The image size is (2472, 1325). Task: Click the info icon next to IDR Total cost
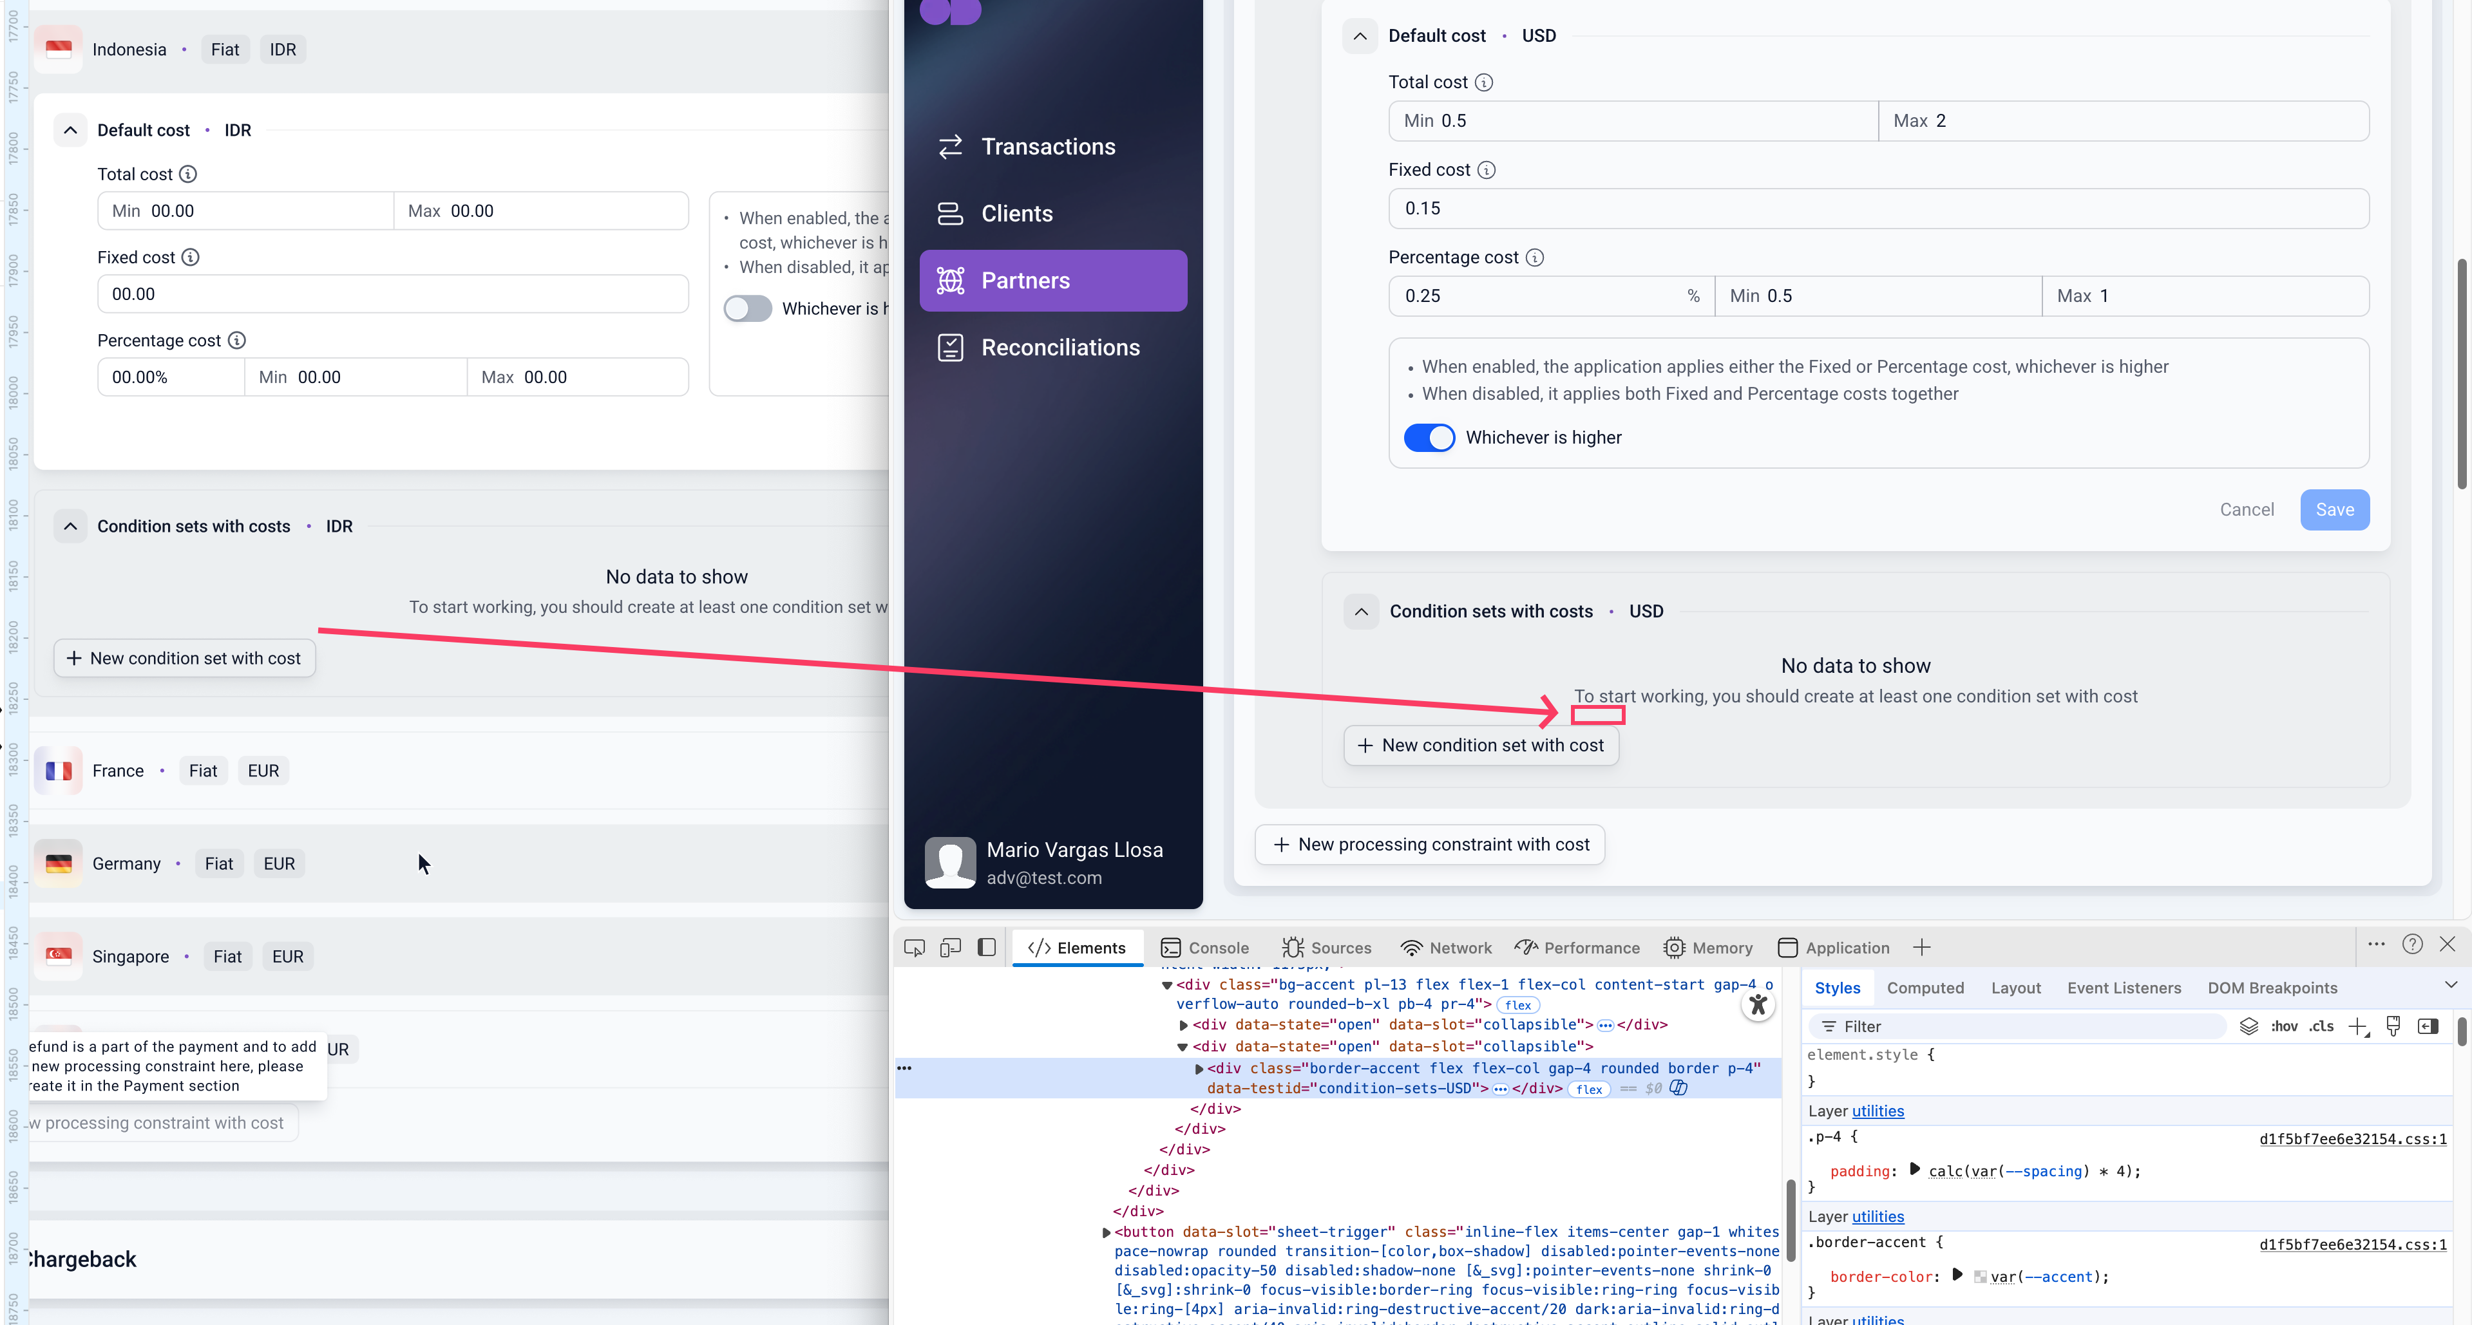coord(188,174)
